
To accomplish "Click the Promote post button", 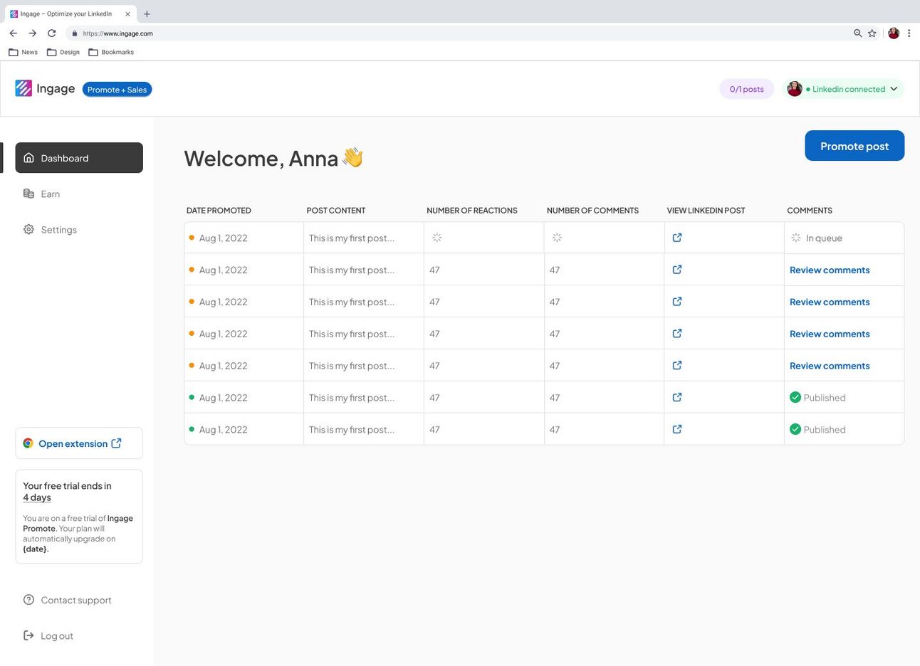I will pos(854,146).
